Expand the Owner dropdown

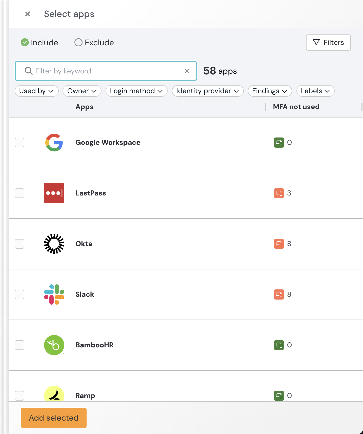coord(82,91)
